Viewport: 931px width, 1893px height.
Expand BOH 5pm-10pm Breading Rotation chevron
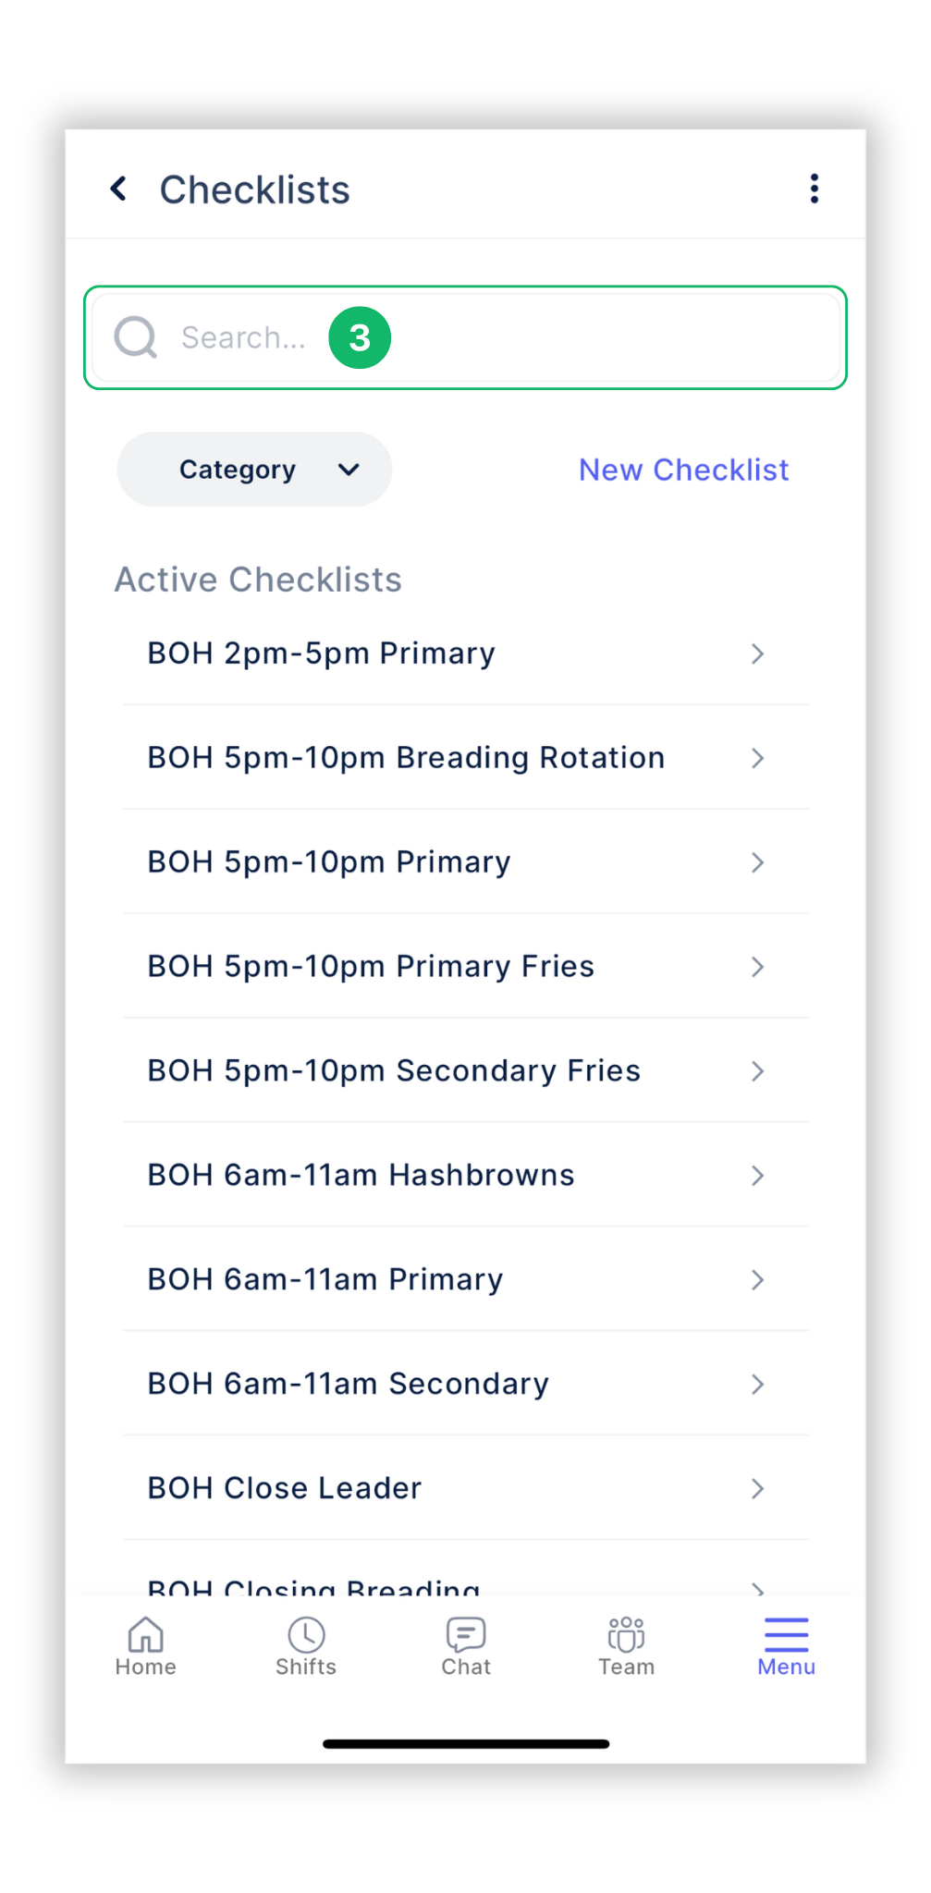pos(757,758)
